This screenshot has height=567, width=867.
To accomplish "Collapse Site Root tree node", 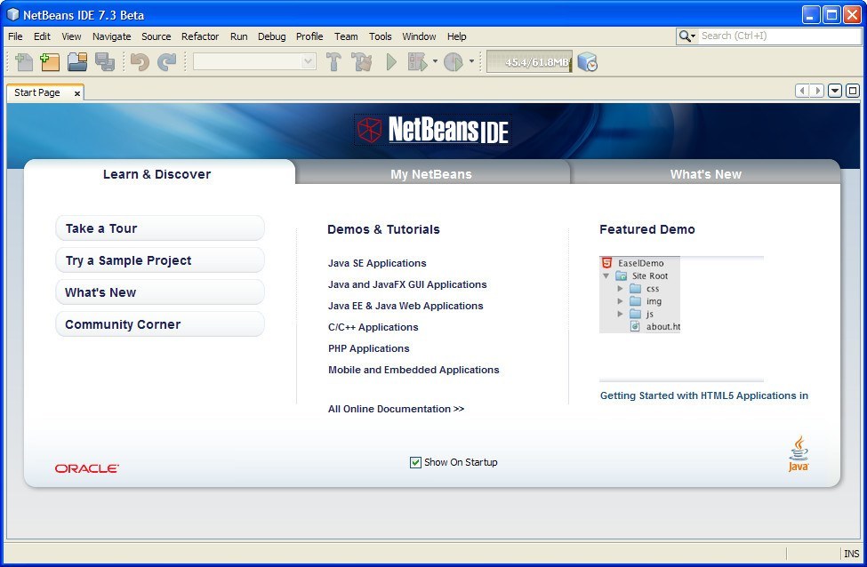I will click(x=606, y=276).
